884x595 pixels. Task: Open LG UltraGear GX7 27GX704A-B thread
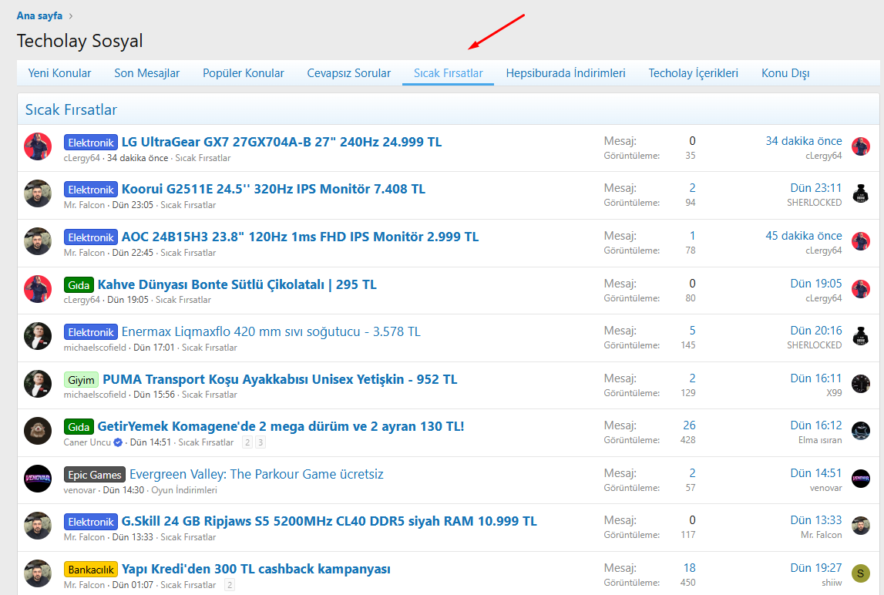[x=281, y=142]
